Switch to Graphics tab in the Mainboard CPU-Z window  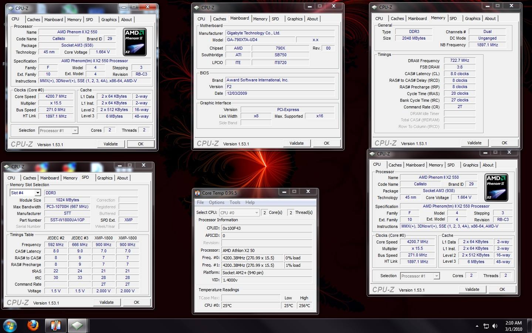[x=295, y=19]
